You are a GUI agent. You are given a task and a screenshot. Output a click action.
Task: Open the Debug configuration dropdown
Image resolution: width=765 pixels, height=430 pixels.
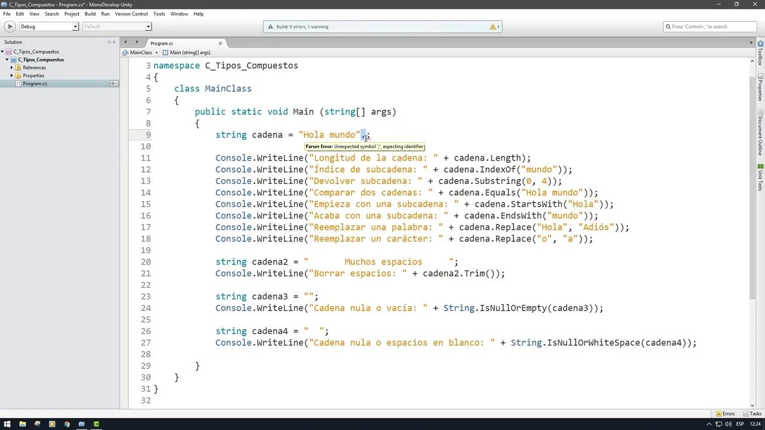[49, 26]
